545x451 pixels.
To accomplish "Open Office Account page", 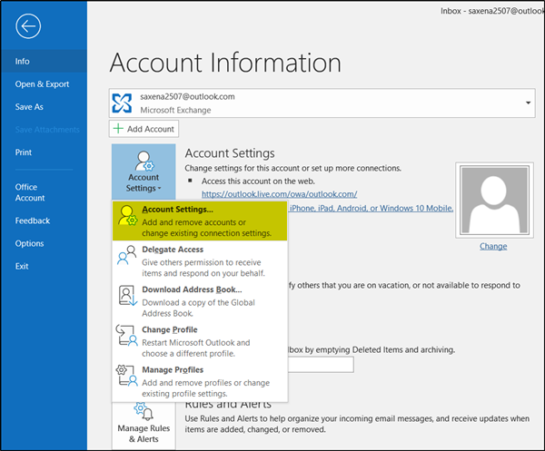I will (x=30, y=192).
